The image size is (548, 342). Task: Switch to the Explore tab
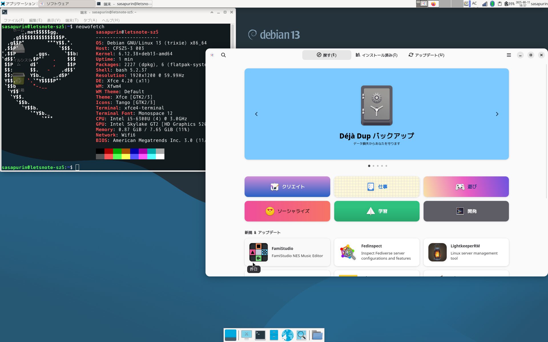(x=327, y=55)
